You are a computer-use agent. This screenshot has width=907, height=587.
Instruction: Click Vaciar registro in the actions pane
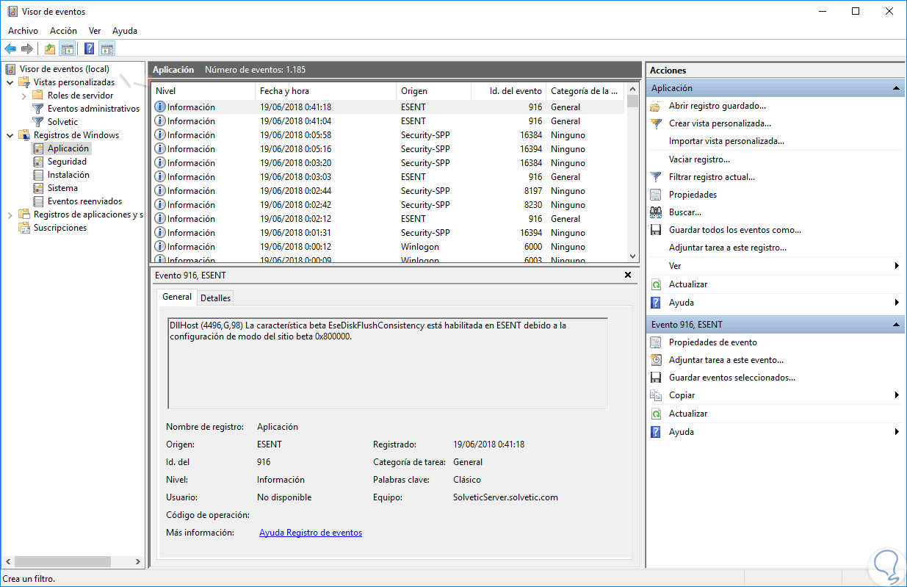pyautogui.click(x=698, y=159)
